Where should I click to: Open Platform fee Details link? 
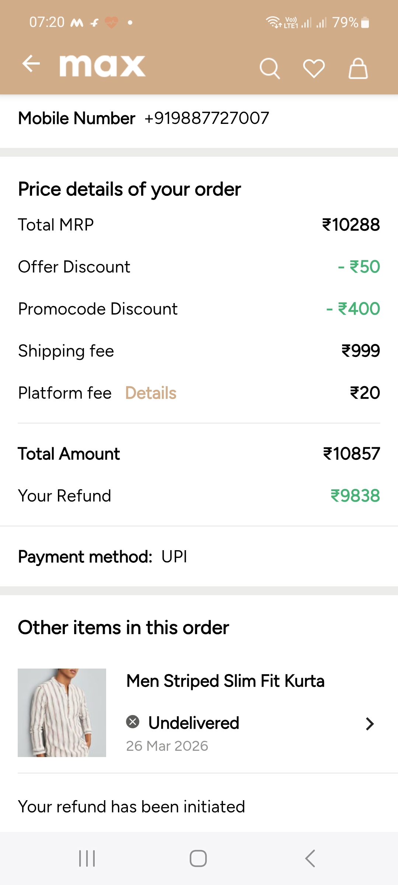(x=151, y=393)
